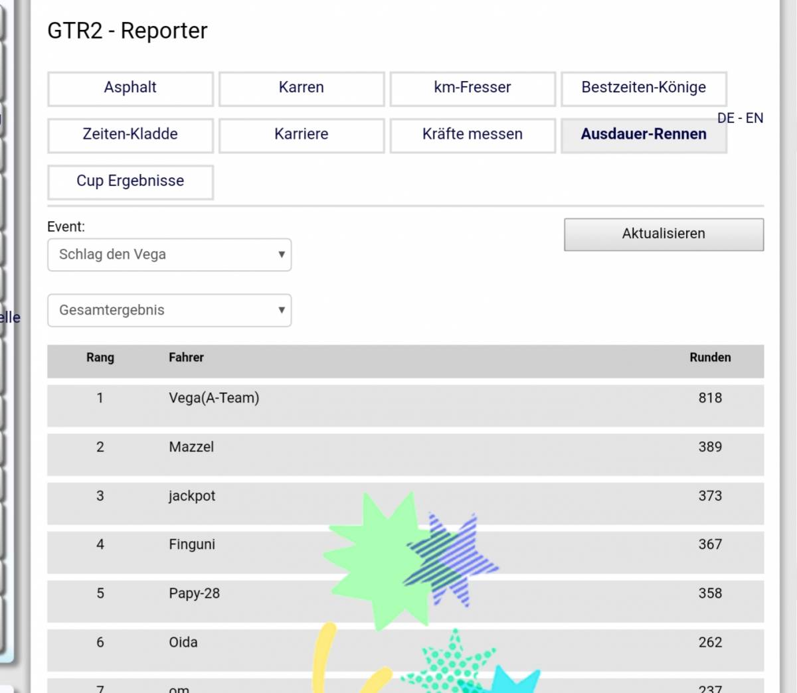This screenshot has height=693, width=797.
Task: Switch to the Karren tab
Action: coord(302,88)
